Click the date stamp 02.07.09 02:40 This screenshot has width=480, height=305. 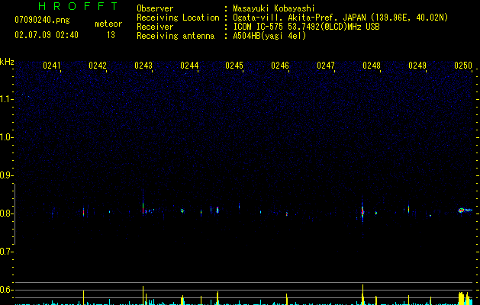pos(47,35)
